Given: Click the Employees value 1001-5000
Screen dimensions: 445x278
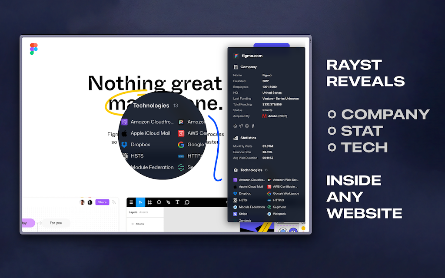Looking at the screenshot, I should click(269, 87).
